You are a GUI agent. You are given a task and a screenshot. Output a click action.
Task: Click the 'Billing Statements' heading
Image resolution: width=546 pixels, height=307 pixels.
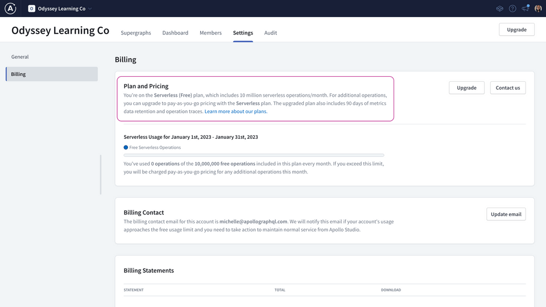pos(148,271)
